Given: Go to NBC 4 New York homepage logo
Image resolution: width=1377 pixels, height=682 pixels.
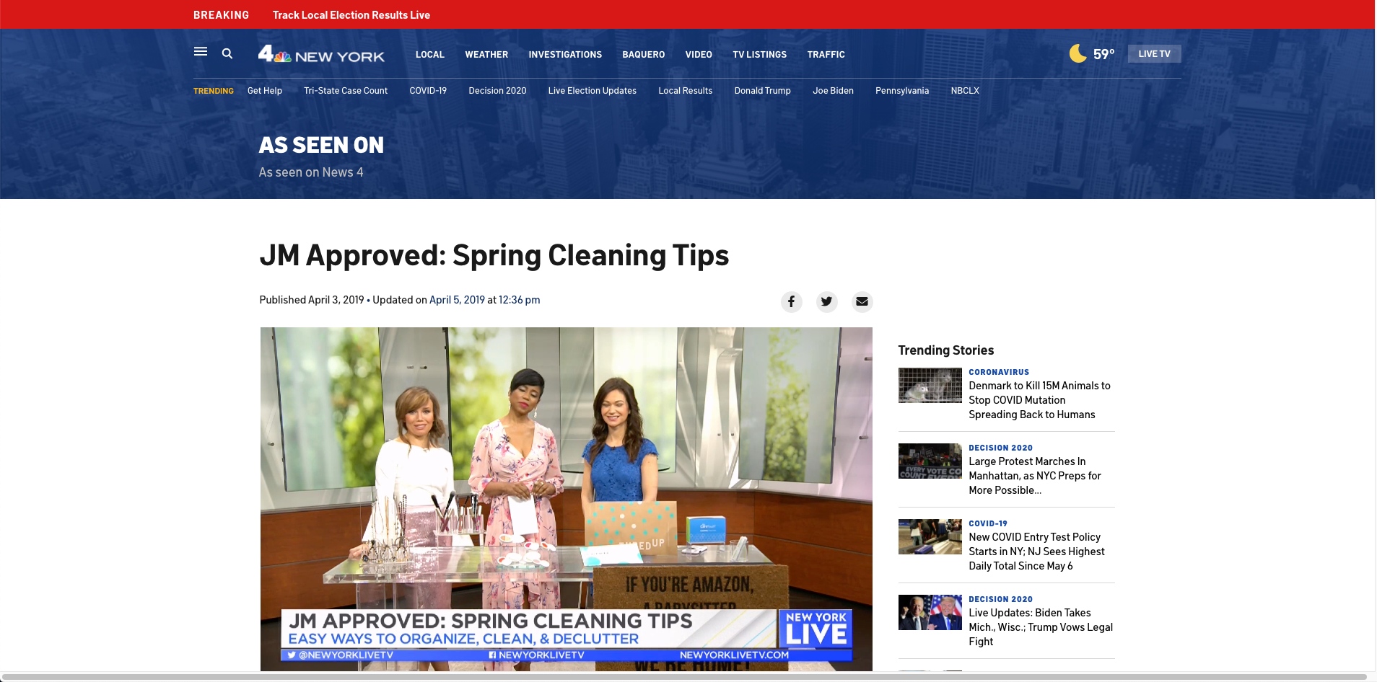Looking at the screenshot, I should pos(321,54).
